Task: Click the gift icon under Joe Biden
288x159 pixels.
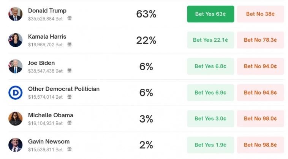Action: coord(70,71)
